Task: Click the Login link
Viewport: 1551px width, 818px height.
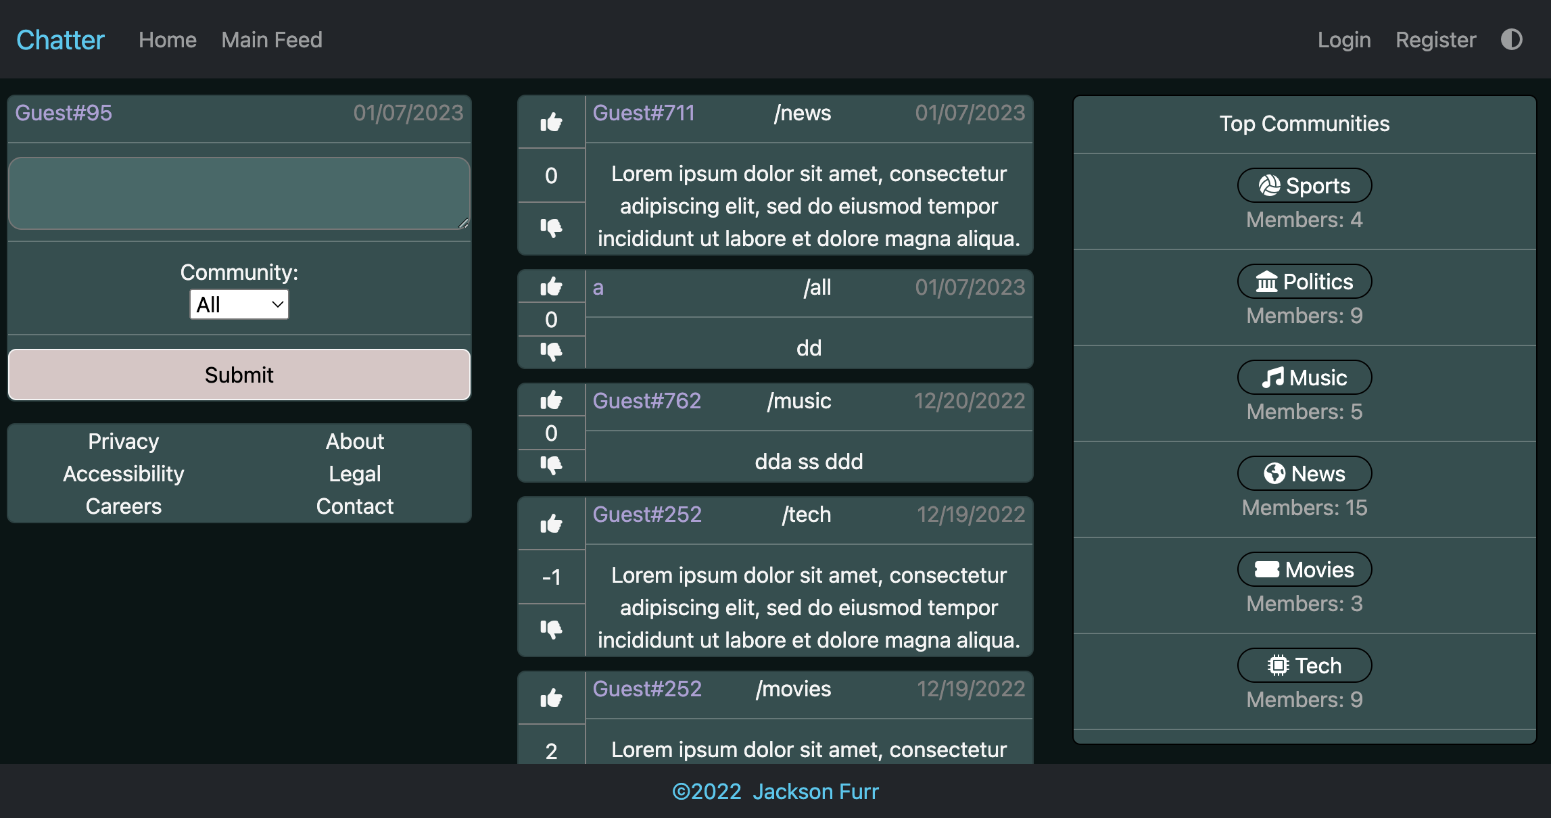Action: click(1343, 40)
